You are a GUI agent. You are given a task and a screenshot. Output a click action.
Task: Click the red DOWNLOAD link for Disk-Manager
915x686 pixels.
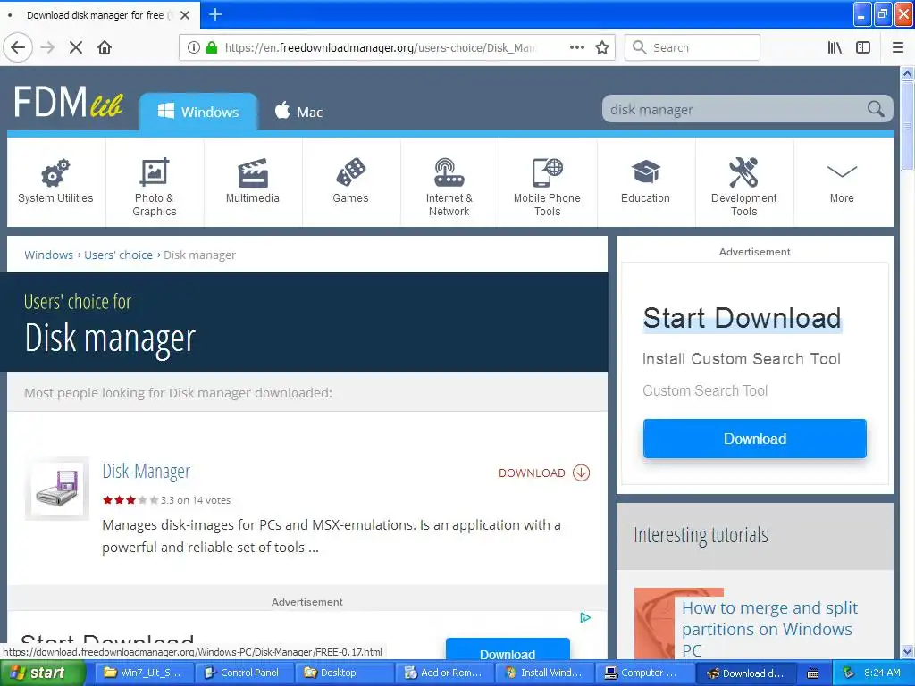(544, 473)
